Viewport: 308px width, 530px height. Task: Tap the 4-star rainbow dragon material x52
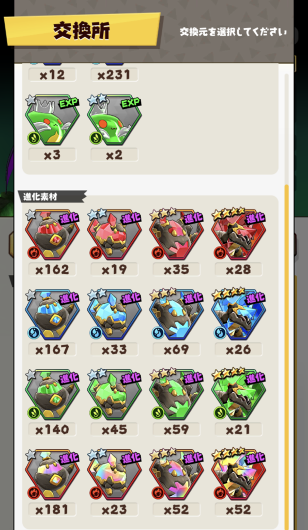click(239, 475)
